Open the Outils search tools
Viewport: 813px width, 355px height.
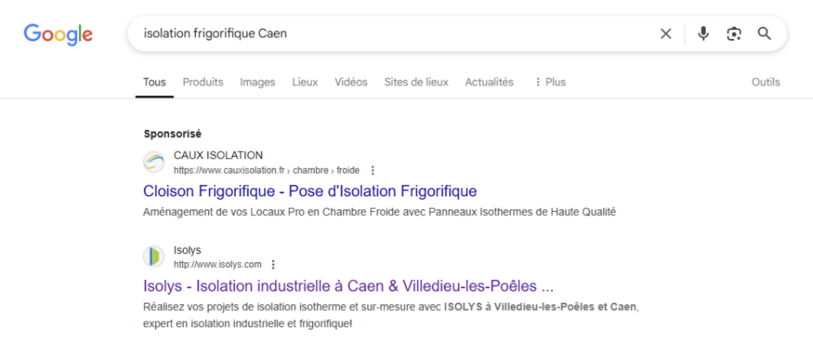(x=765, y=82)
